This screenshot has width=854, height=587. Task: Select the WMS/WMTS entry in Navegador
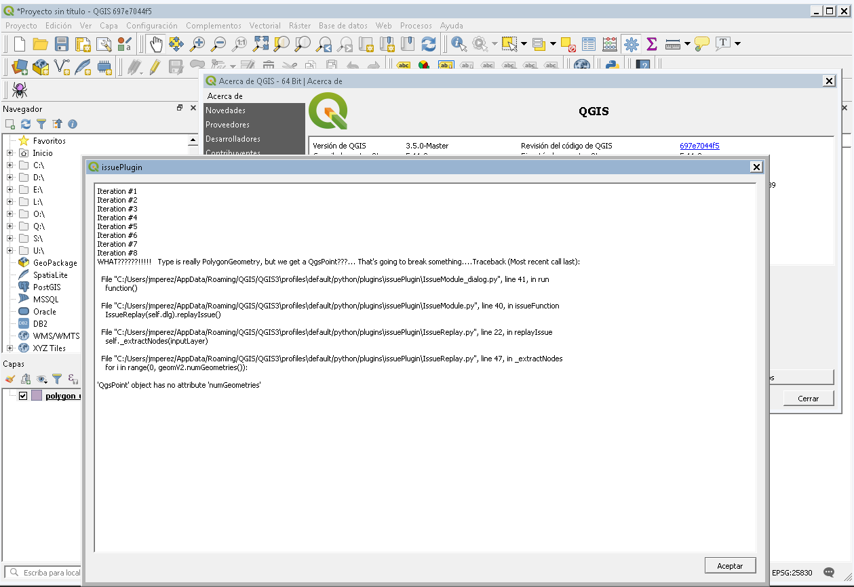56,336
